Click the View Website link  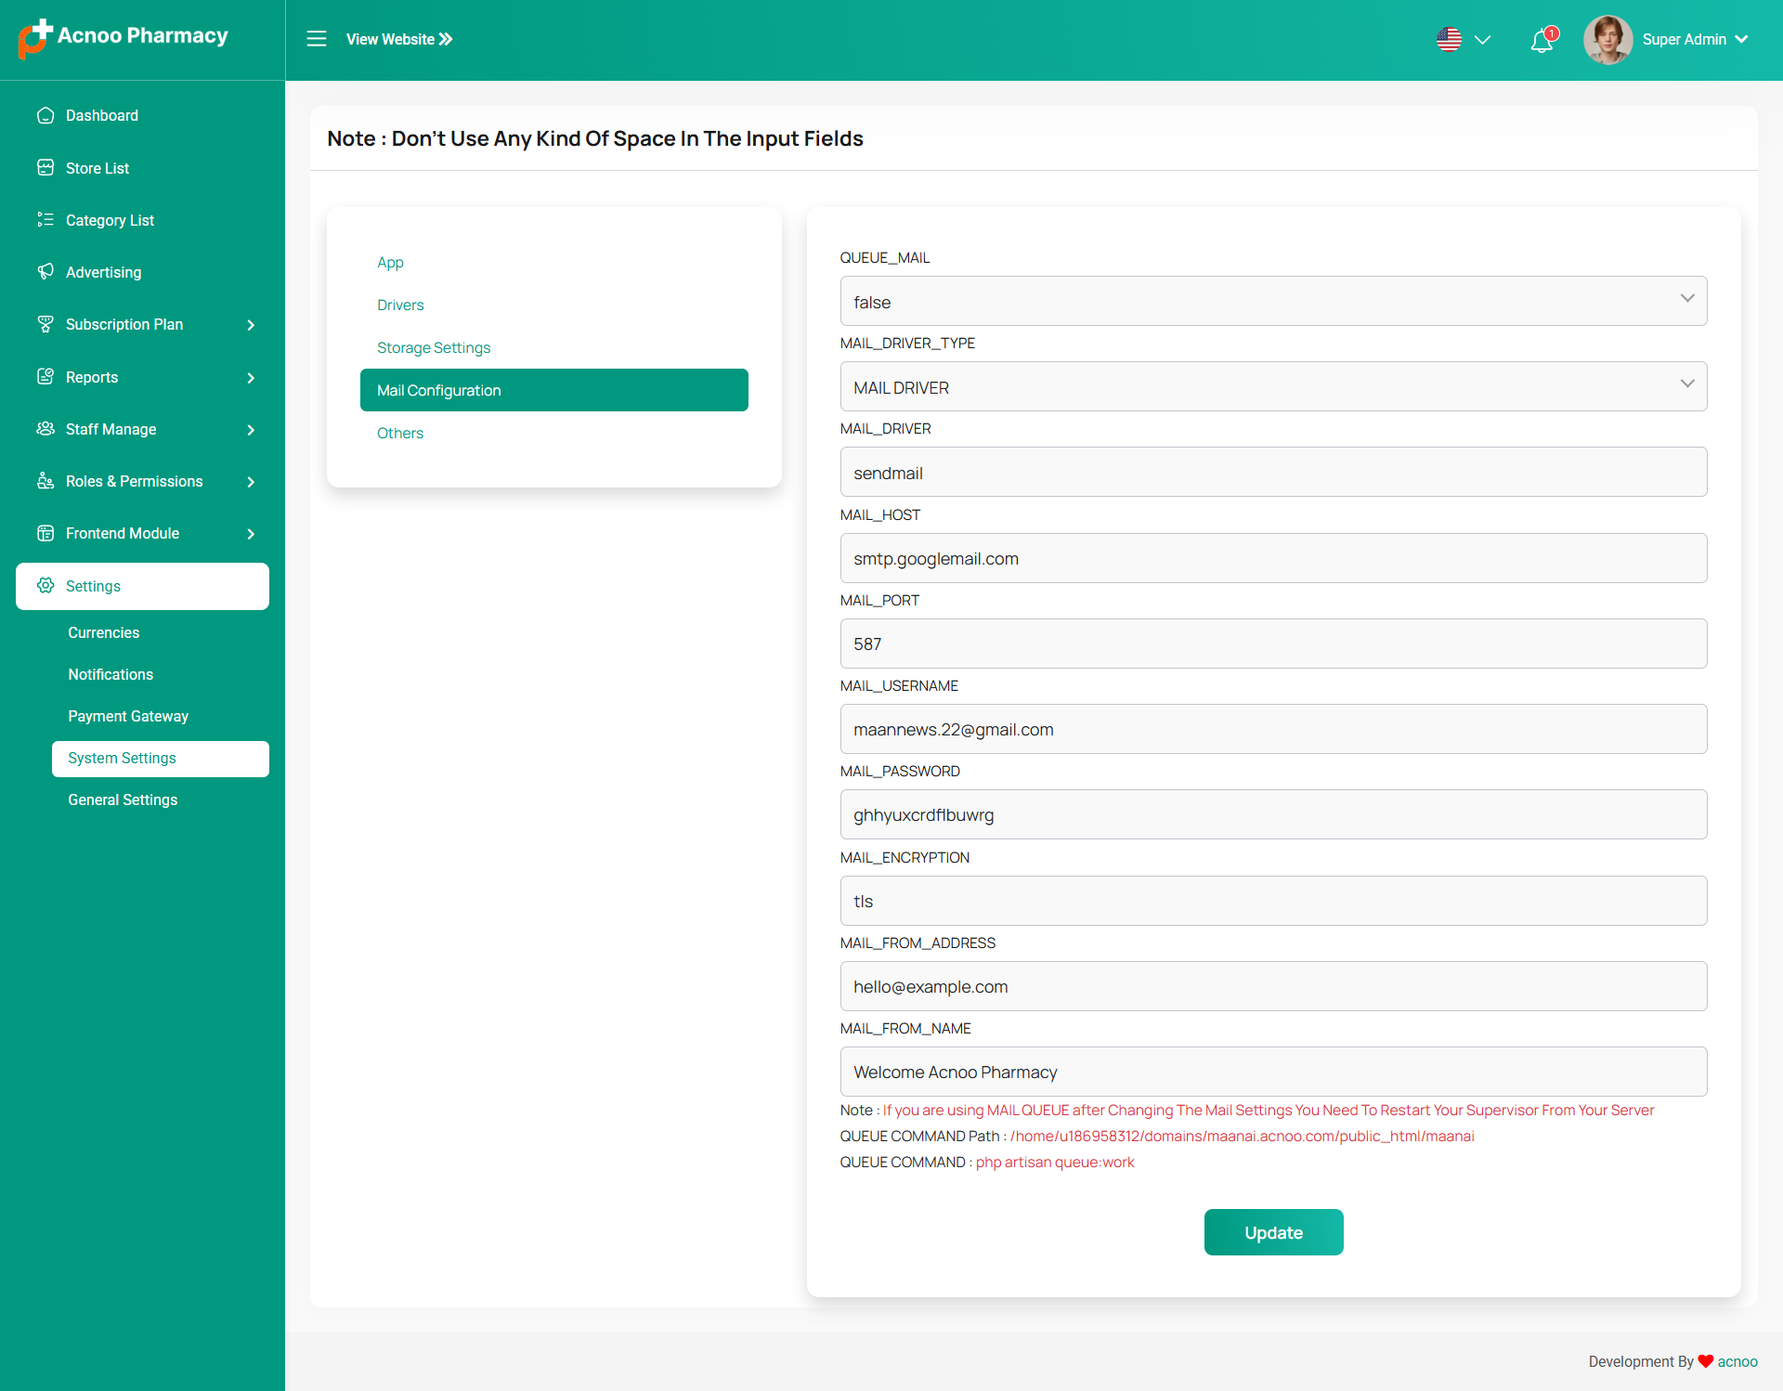click(399, 39)
